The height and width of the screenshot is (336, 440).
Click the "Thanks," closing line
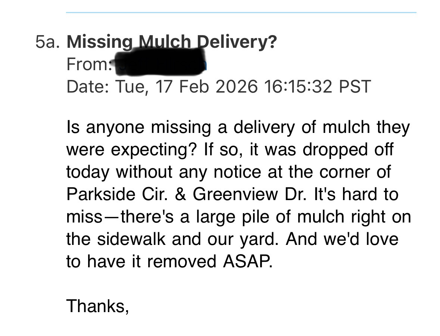tap(97, 306)
